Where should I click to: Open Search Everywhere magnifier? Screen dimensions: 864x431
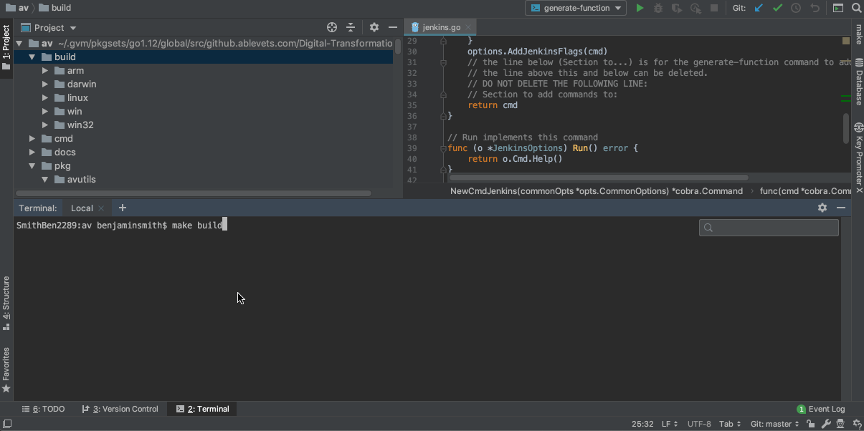click(x=856, y=8)
